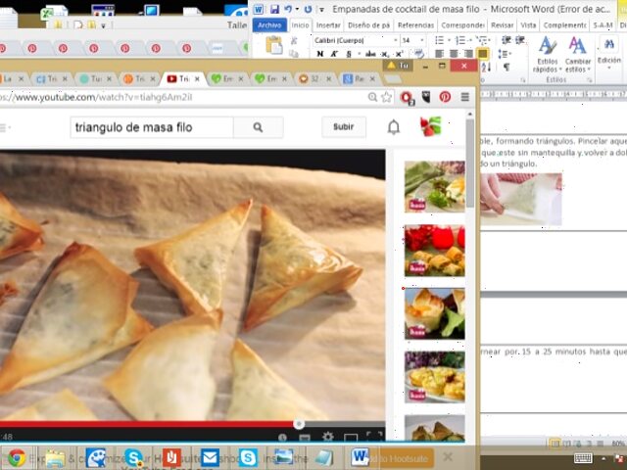Click youtube.com address bar

coord(182,97)
